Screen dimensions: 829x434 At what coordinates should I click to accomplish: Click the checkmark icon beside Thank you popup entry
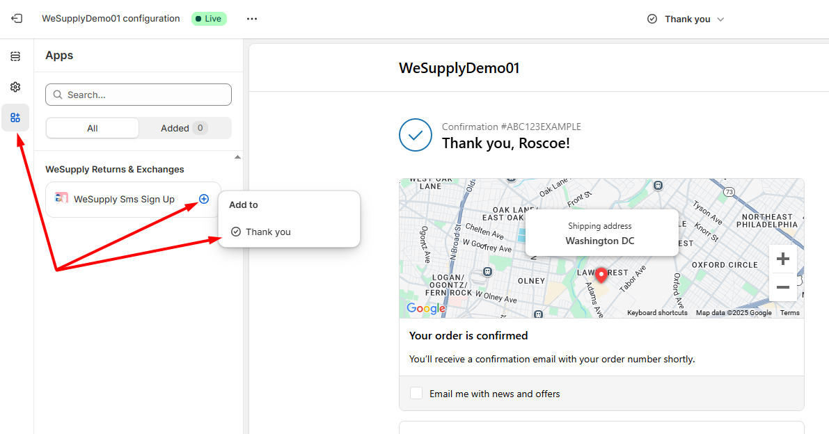coord(236,232)
